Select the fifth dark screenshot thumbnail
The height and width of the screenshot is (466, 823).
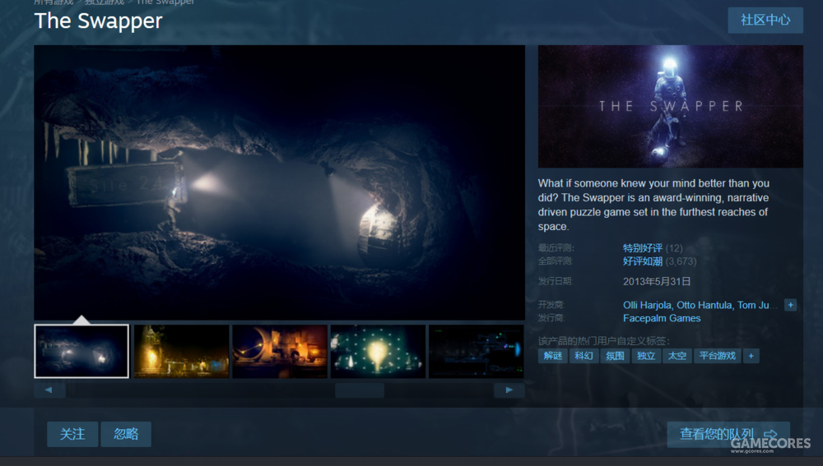pos(476,351)
